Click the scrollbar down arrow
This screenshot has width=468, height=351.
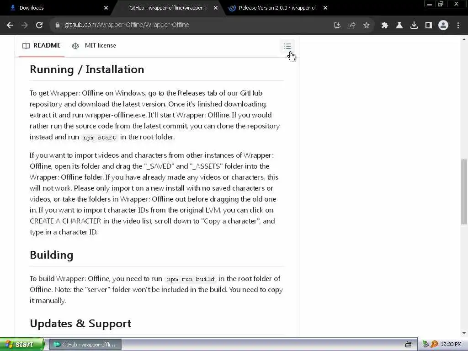pyautogui.click(x=464, y=333)
